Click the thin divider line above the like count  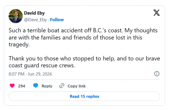(x=85, y=79)
